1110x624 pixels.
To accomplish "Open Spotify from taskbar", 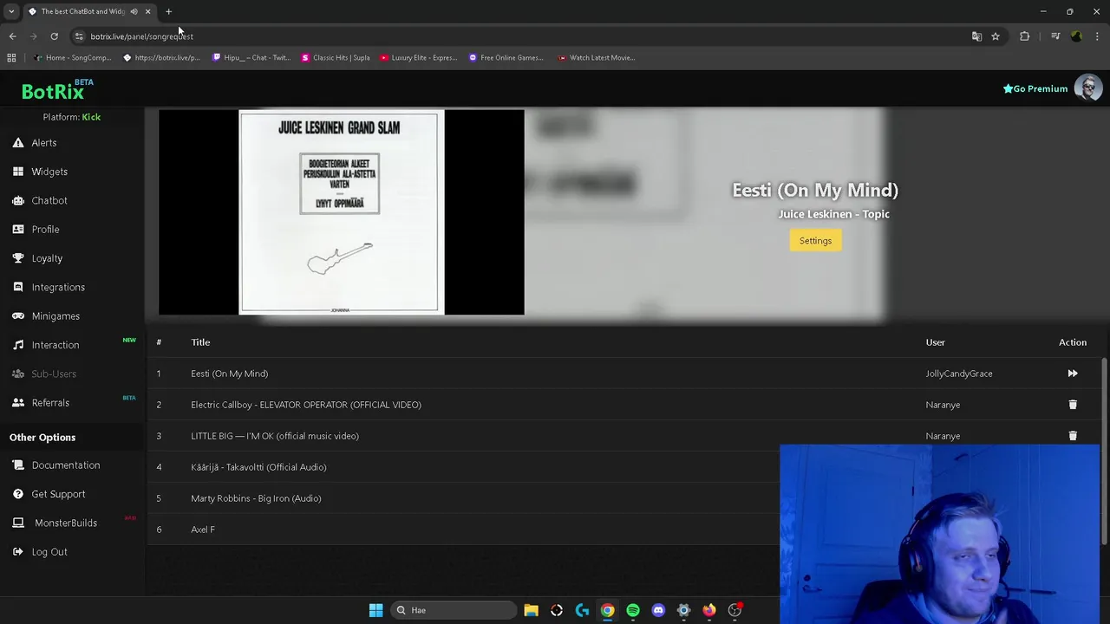I will click(633, 610).
